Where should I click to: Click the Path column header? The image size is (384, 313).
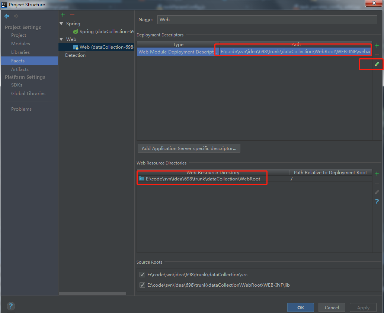[x=295, y=45]
